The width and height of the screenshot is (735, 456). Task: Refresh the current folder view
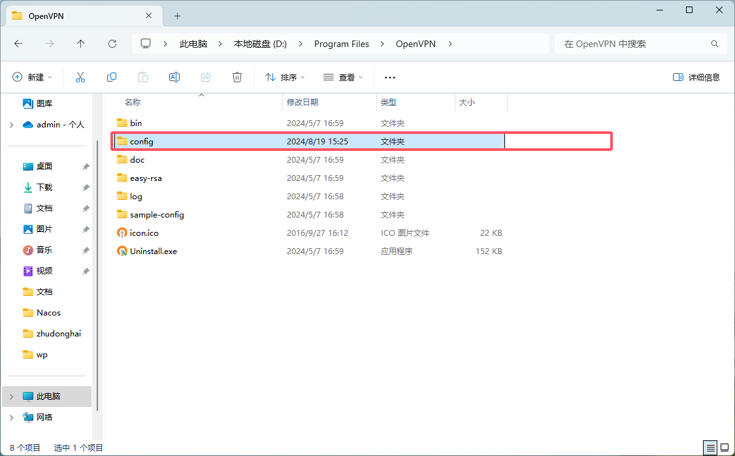[112, 44]
